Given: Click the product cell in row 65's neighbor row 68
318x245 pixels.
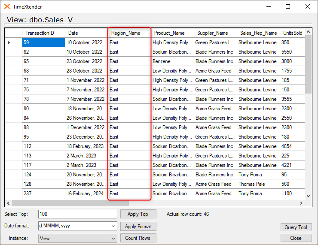Looking at the screenshot, I should tap(172, 71).
